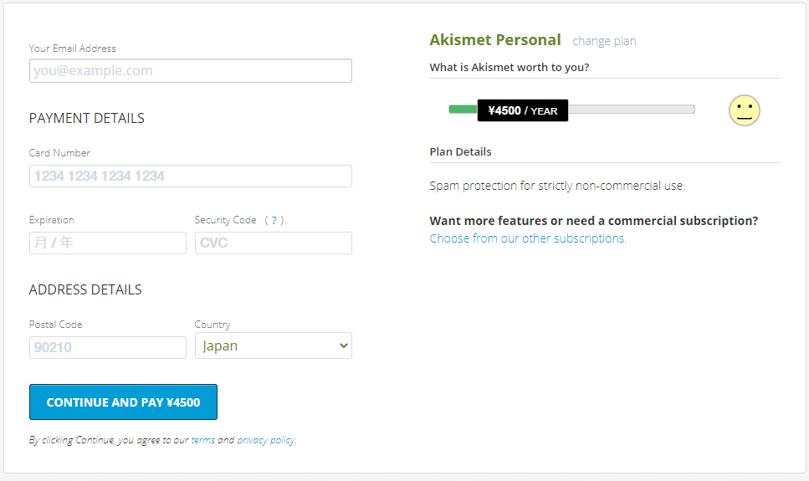
Task: Open the privacy policy link
Action: (x=265, y=440)
